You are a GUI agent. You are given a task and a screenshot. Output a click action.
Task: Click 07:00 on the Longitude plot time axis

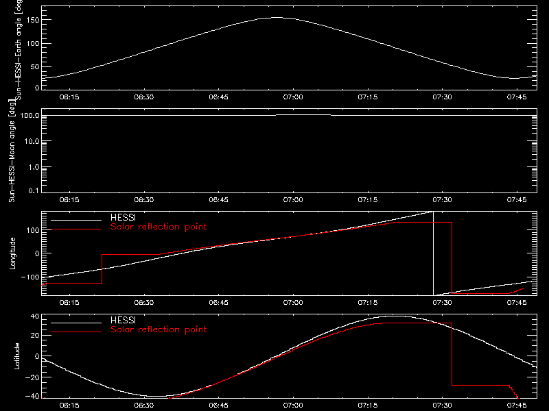(293, 302)
